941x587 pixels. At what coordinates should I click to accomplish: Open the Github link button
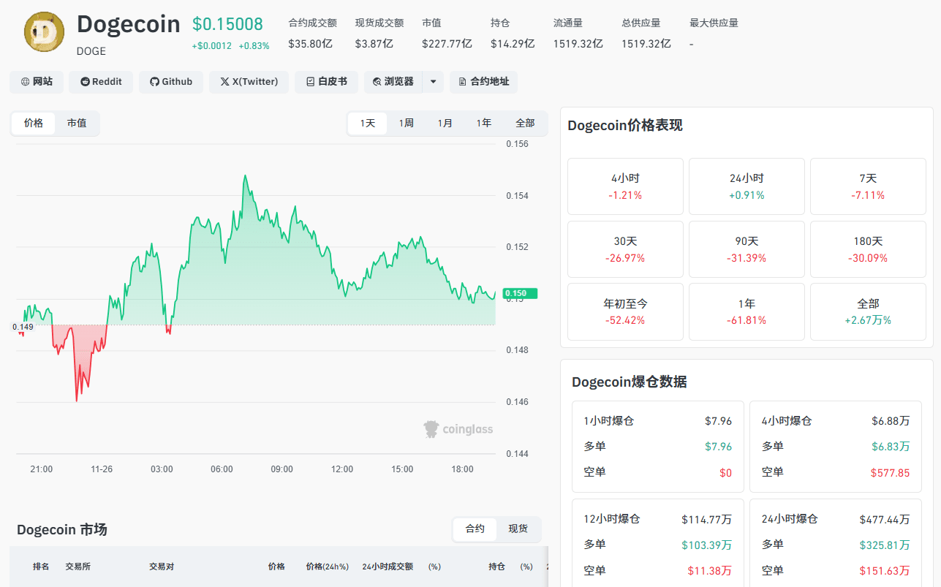[x=171, y=82]
